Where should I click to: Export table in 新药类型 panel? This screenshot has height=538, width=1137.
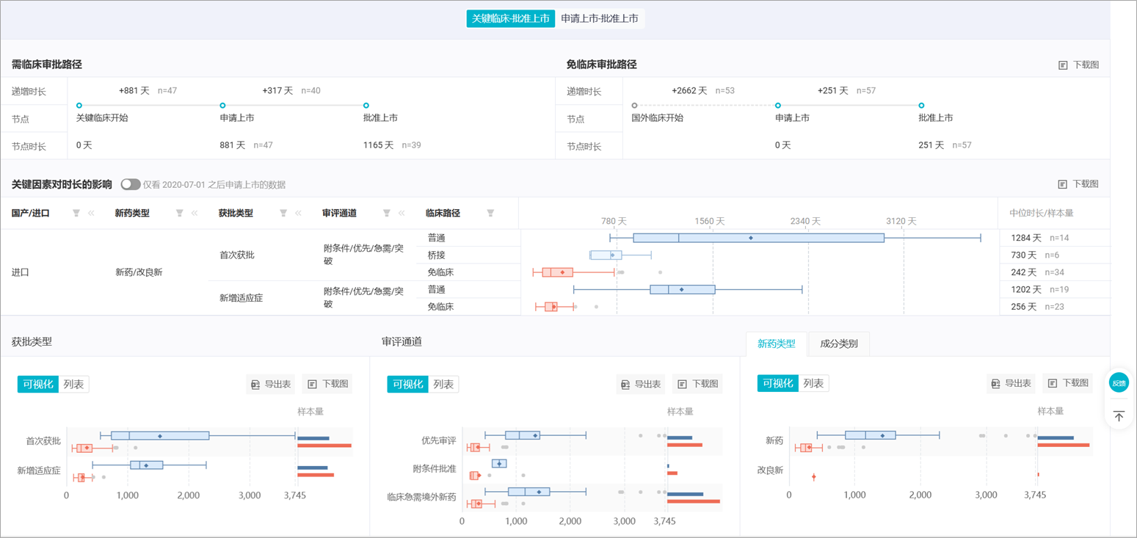(1011, 384)
